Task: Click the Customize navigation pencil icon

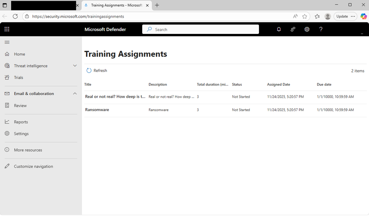Action: coord(7,166)
